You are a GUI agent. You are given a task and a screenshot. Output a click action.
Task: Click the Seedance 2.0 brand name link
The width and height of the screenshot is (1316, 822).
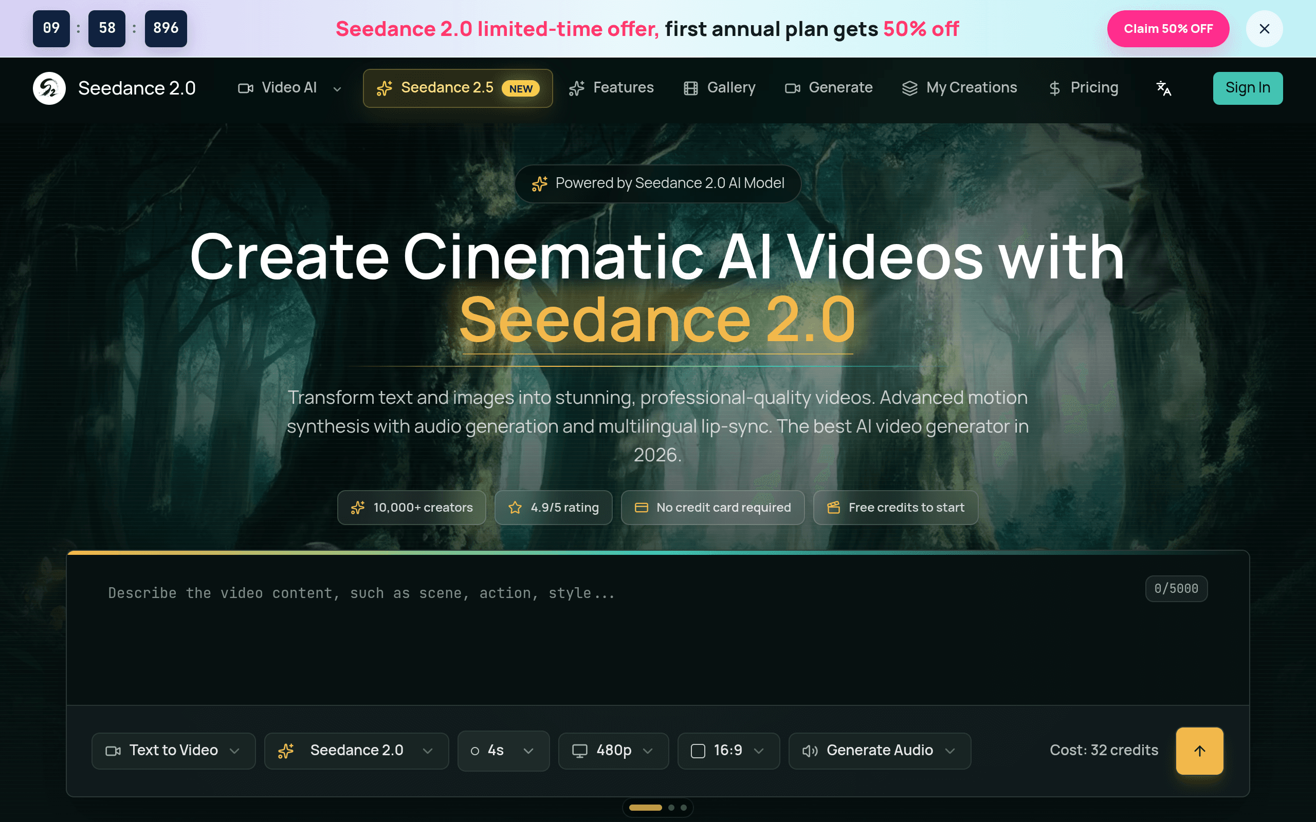tap(137, 88)
